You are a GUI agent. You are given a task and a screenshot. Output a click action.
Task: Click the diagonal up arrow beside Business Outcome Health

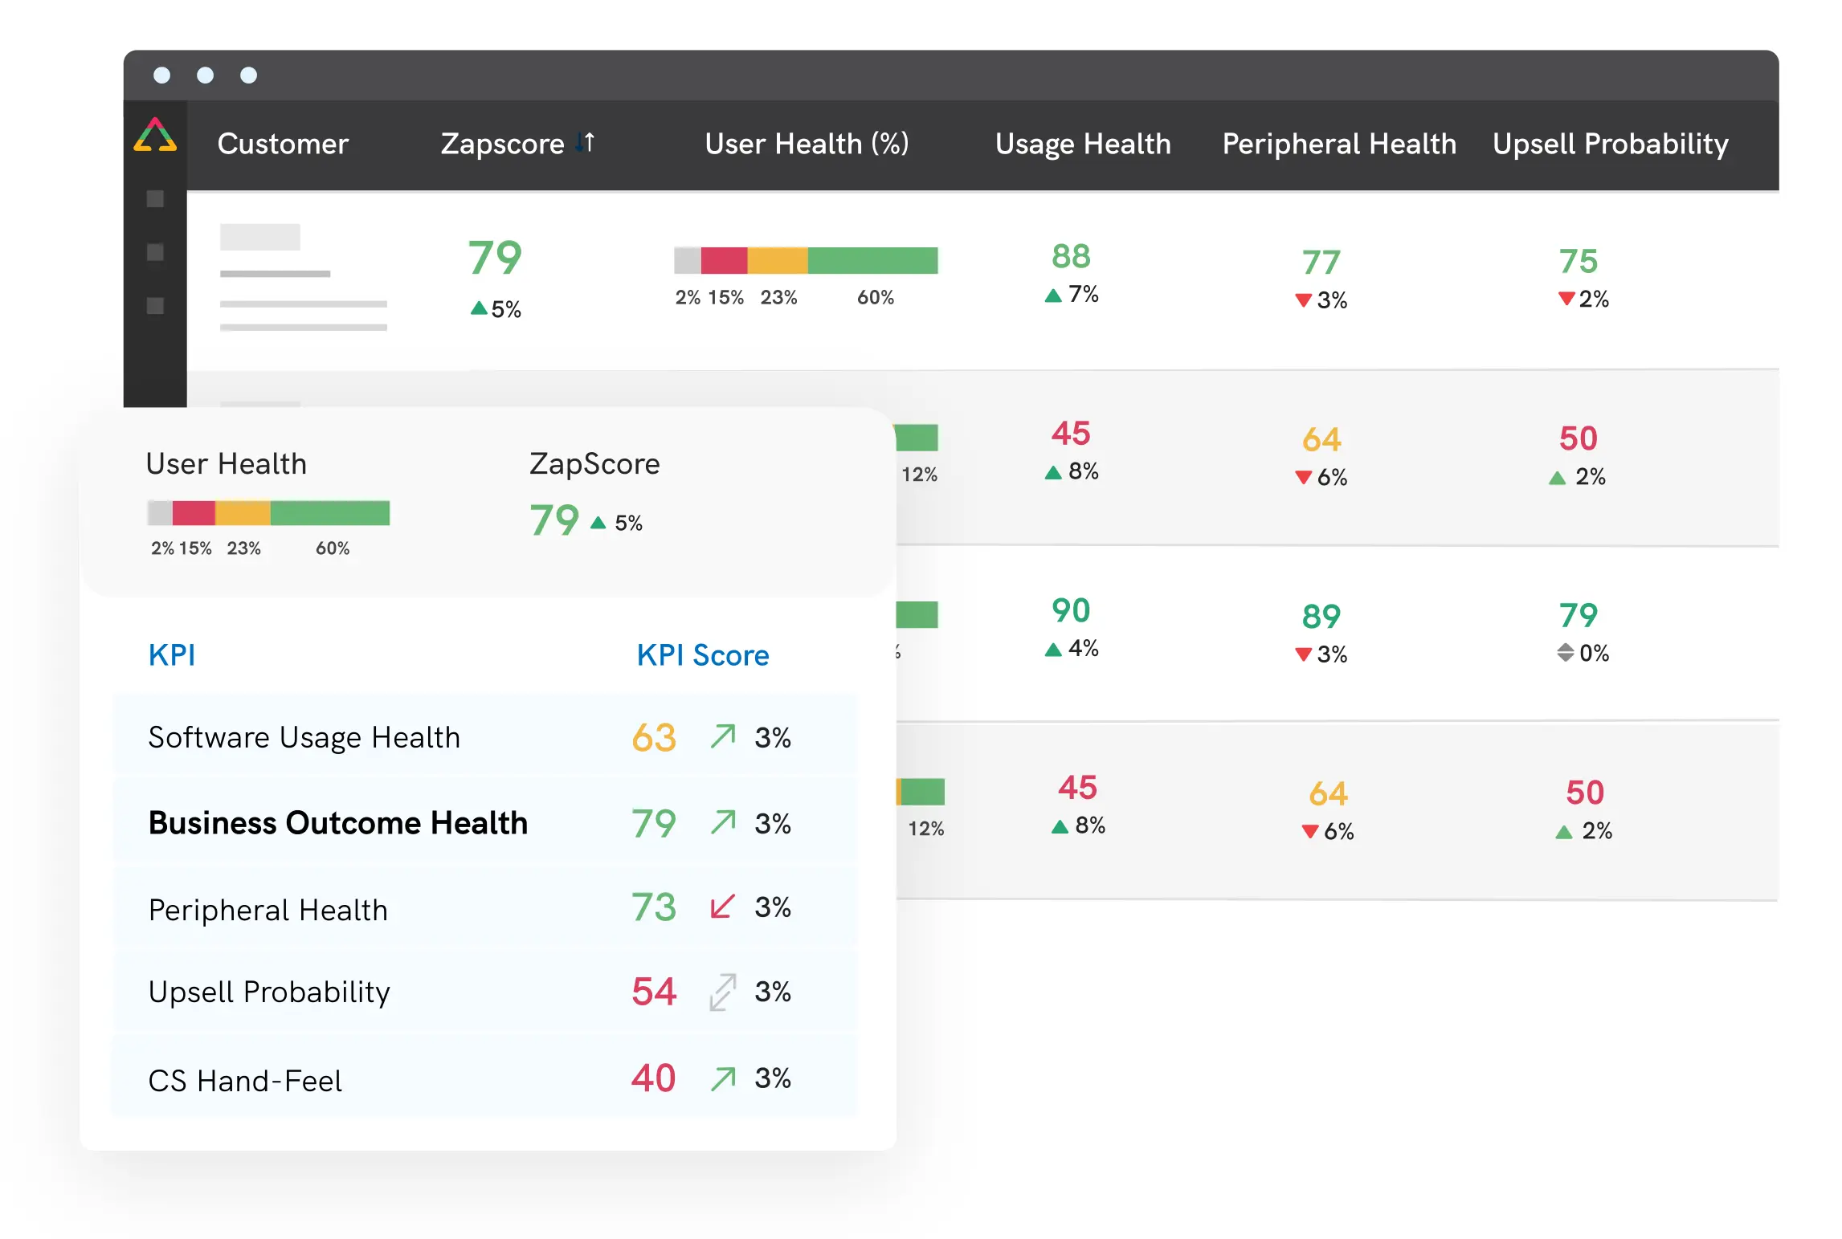723,822
